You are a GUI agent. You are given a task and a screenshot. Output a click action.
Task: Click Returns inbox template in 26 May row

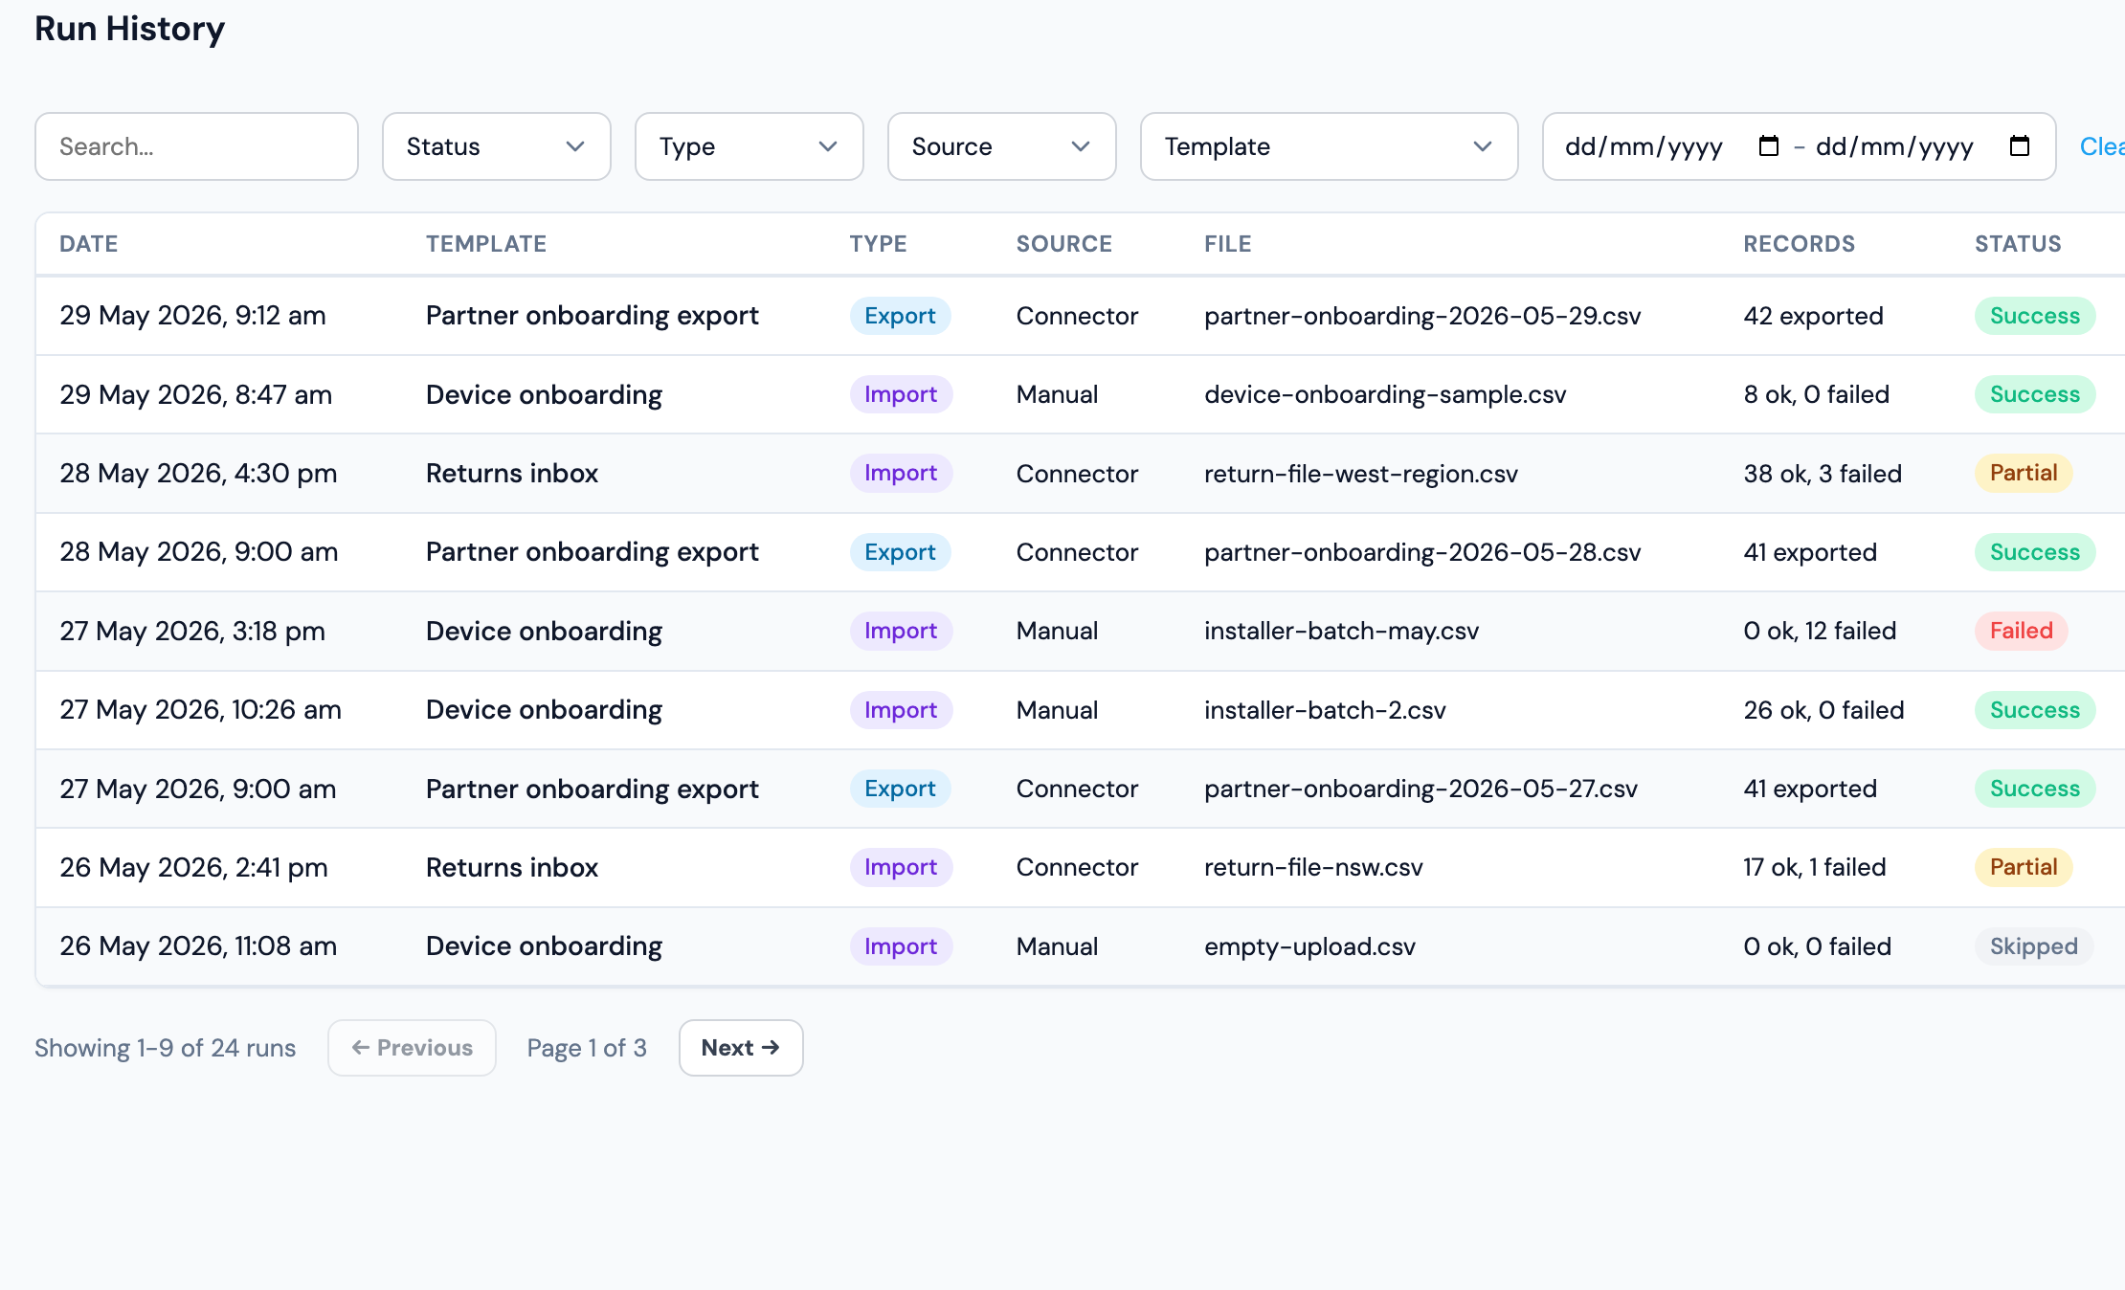512,867
